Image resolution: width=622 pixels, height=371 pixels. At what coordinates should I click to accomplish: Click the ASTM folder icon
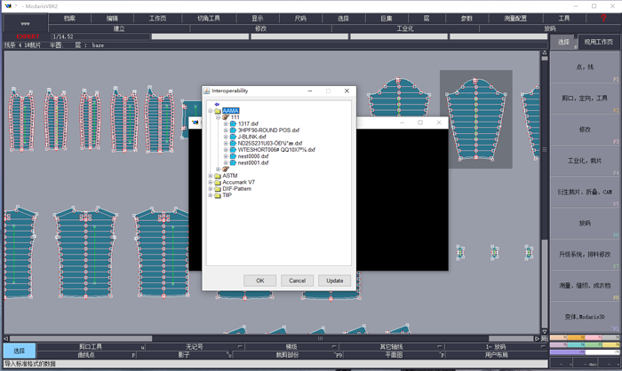(x=218, y=176)
